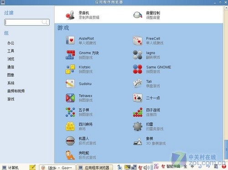This screenshot has width=228, height=170.
Task: Click the Sudoku title text
Action: pyautogui.click(x=85, y=84)
